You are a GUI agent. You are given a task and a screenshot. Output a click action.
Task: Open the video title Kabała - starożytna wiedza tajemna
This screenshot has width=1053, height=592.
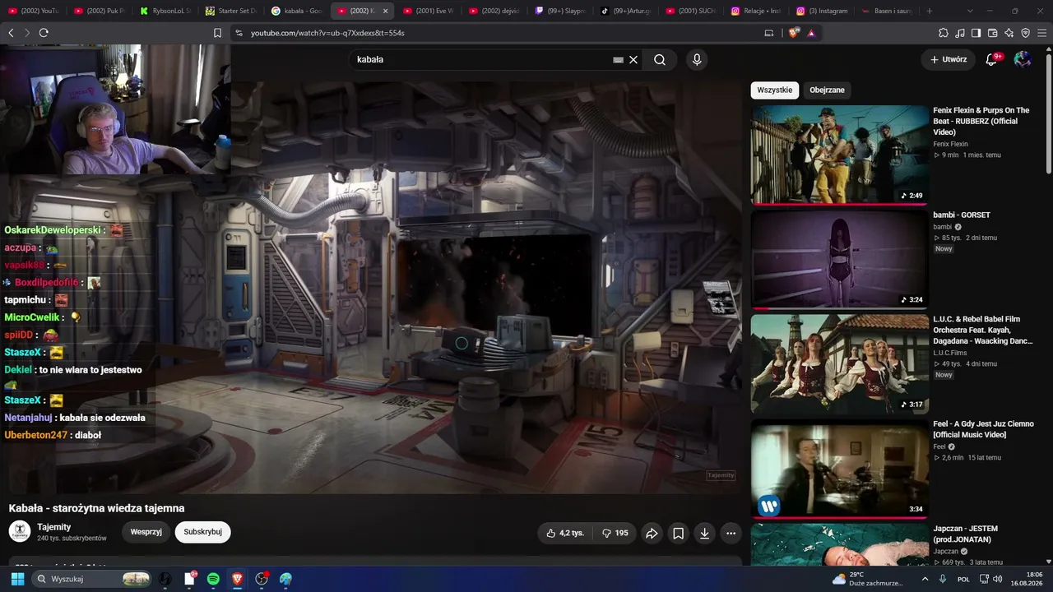[x=96, y=508]
